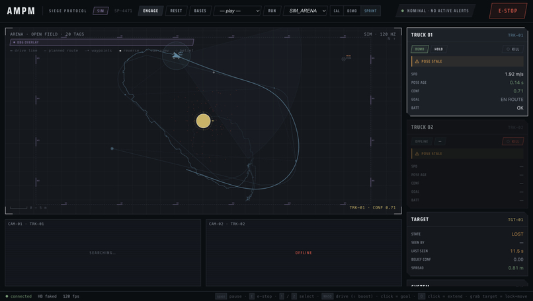Click the LAST SEEN value 11.5 s
This screenshot has height=301, width=533.
(516, 251)
